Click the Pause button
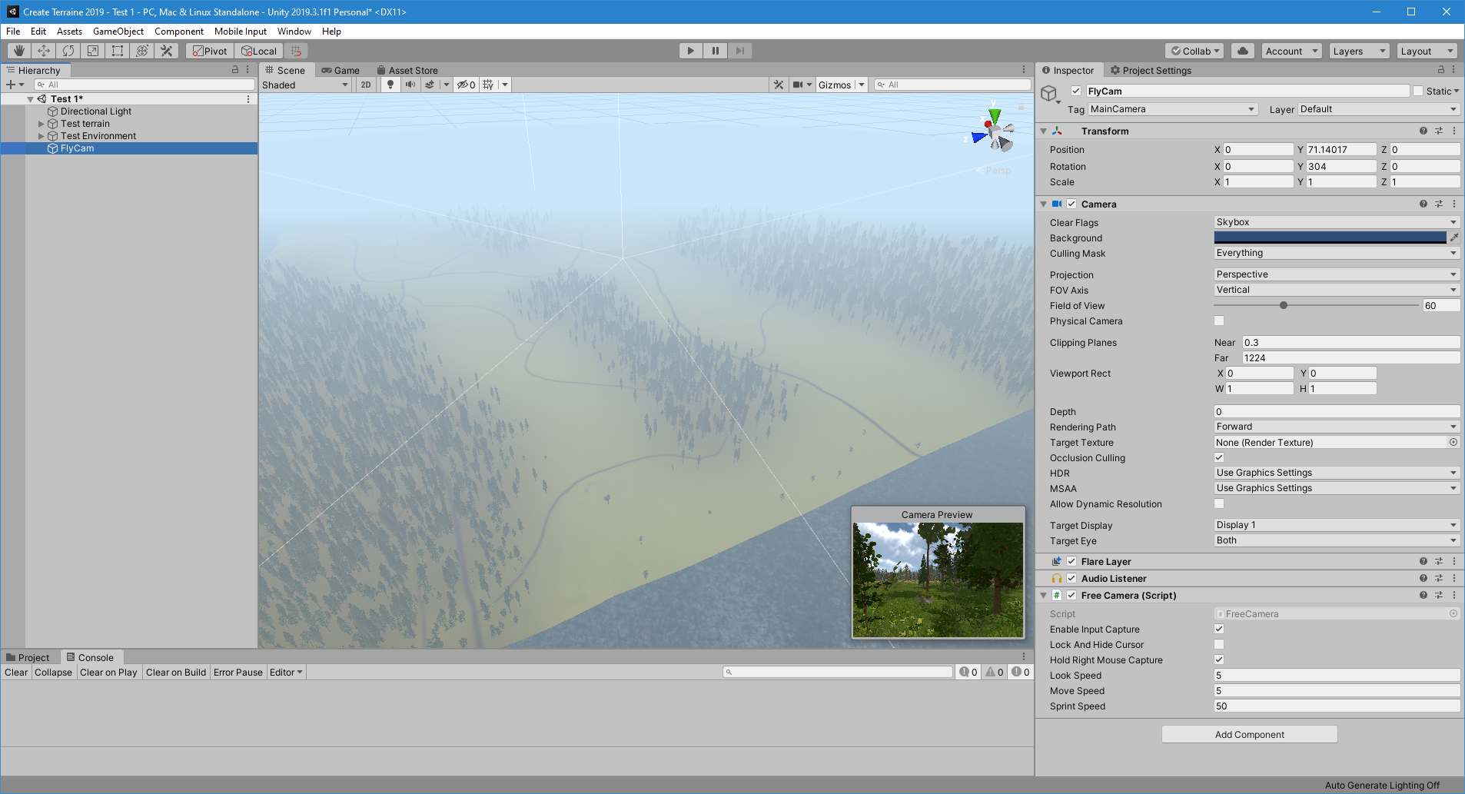Image resolution: width=1465 pixels, height=794 pixels. (716, 51)
